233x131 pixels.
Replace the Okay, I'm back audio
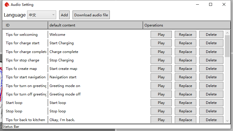pyautogui.click(x=186, y=120)
